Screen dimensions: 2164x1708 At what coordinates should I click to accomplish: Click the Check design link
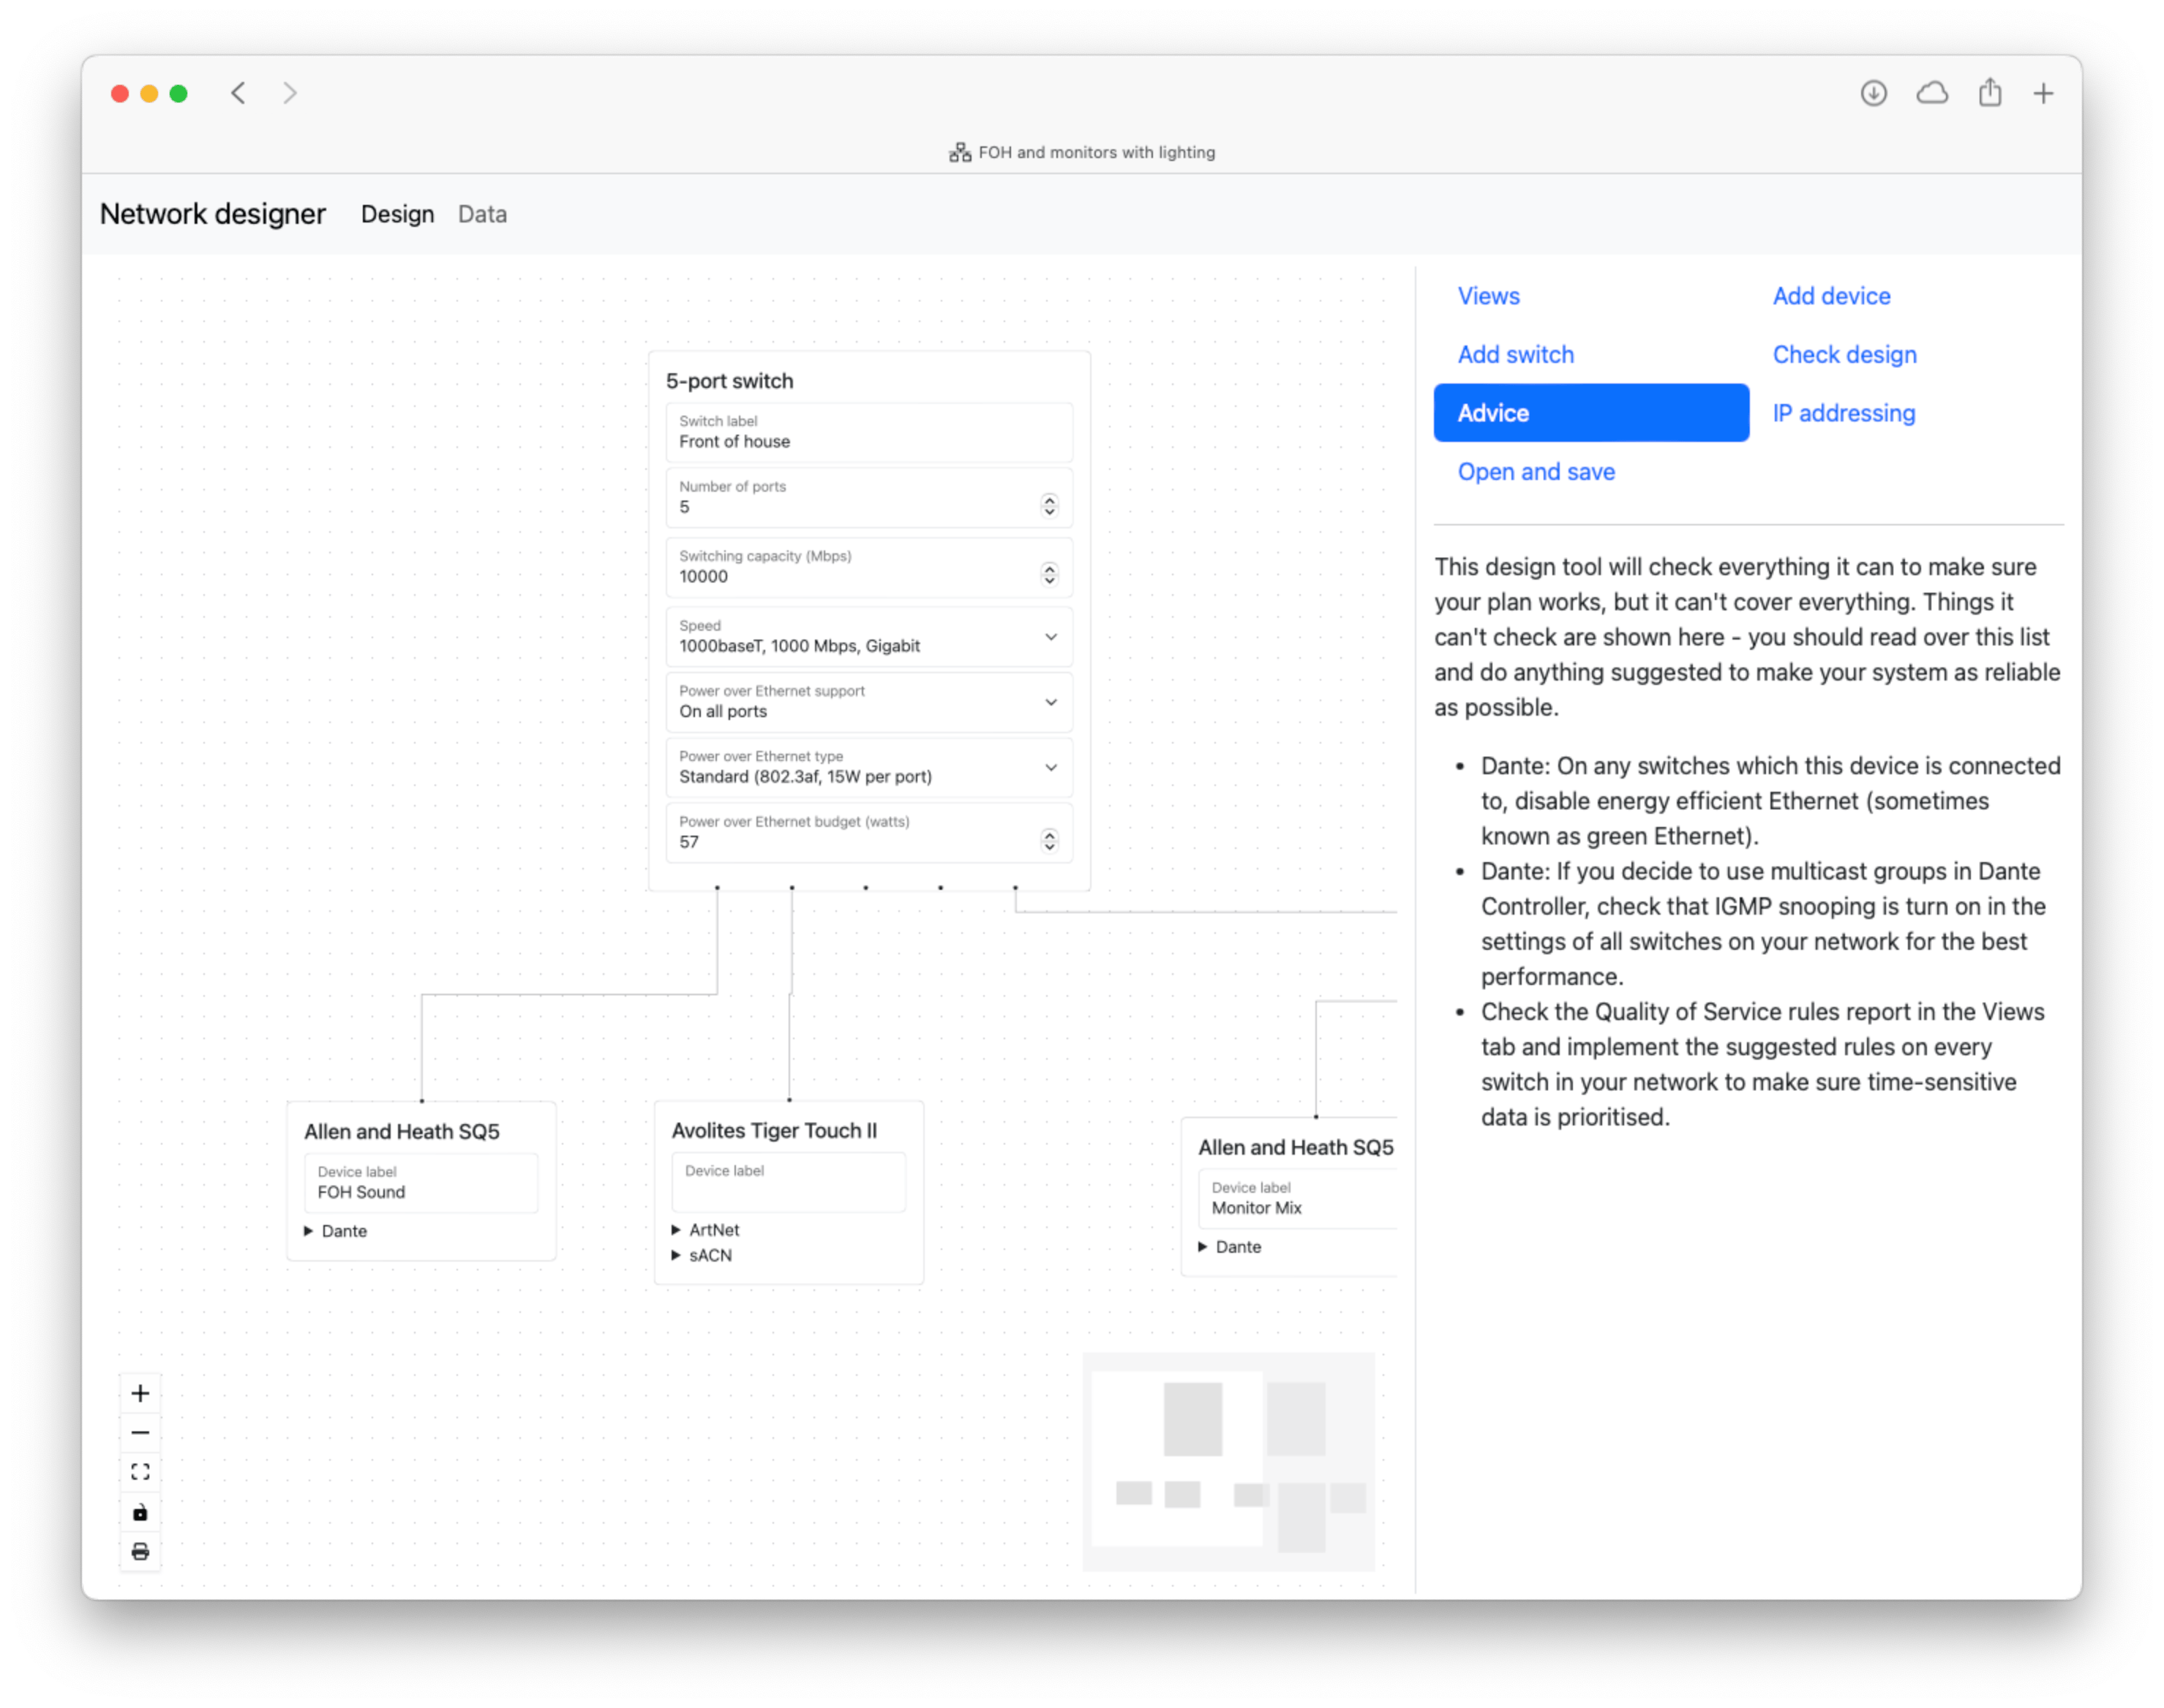click(x=1843, y=354)
